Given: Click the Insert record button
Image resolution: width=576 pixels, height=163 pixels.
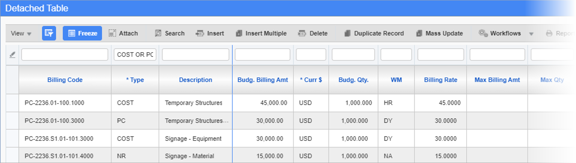Looking at the screenshot, I should pyautogui.click(x=210, y=33).
